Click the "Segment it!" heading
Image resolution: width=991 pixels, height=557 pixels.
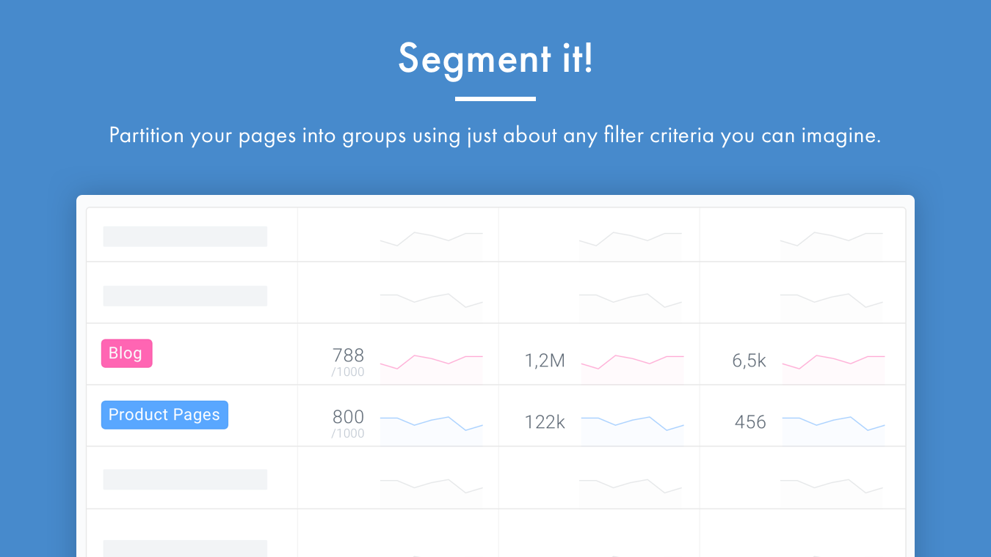[x=495, y=59]
